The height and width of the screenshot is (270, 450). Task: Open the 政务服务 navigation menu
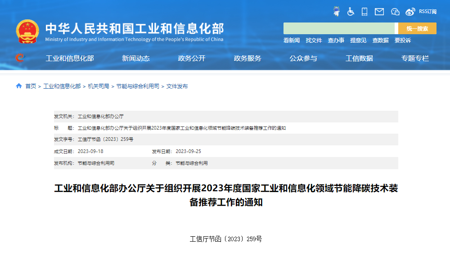tap(247, 58)
